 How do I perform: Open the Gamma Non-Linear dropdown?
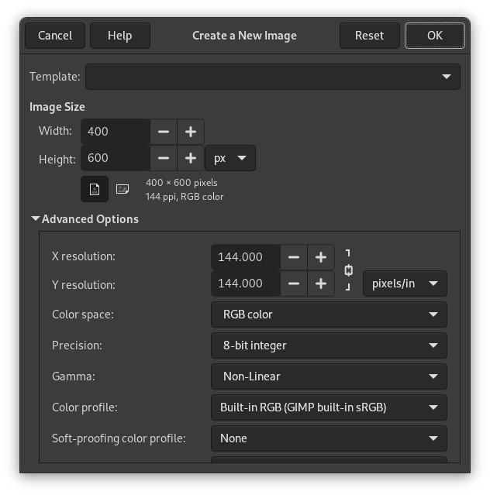point(329,376)
